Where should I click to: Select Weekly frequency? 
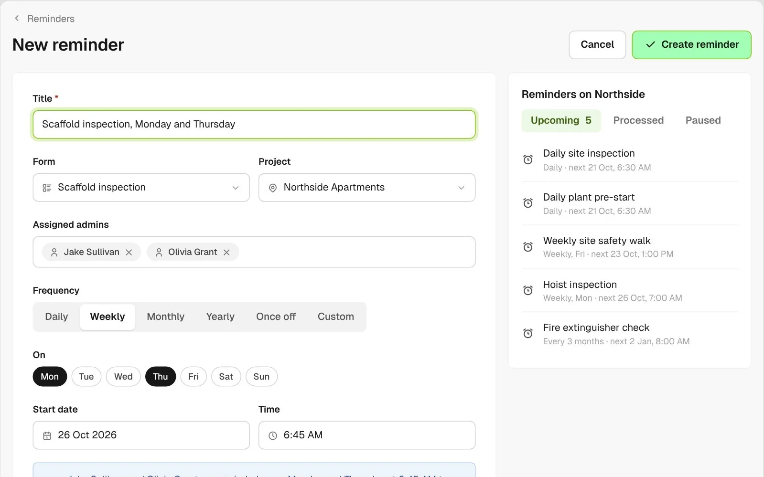108,317
